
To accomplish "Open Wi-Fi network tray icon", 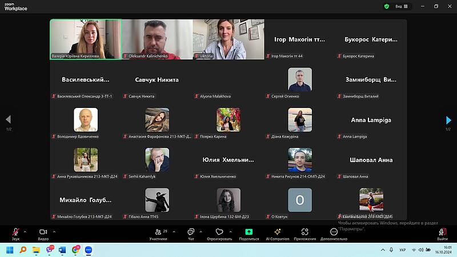I will [414, 250].
